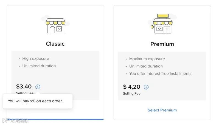Click Selling Fee label under Classic price
Viewport: 216px width, 125px height.
tap(25, 93)
